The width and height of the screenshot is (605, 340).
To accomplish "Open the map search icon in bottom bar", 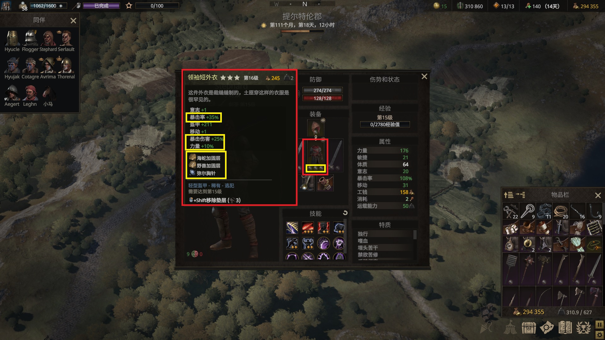I will coord(547,328).
